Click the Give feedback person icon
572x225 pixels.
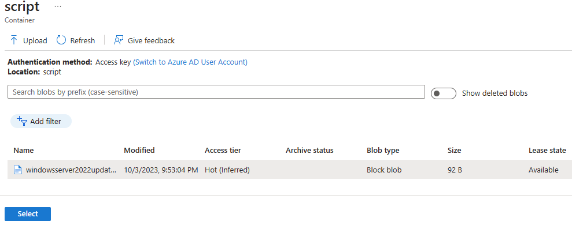pos(118,40)
